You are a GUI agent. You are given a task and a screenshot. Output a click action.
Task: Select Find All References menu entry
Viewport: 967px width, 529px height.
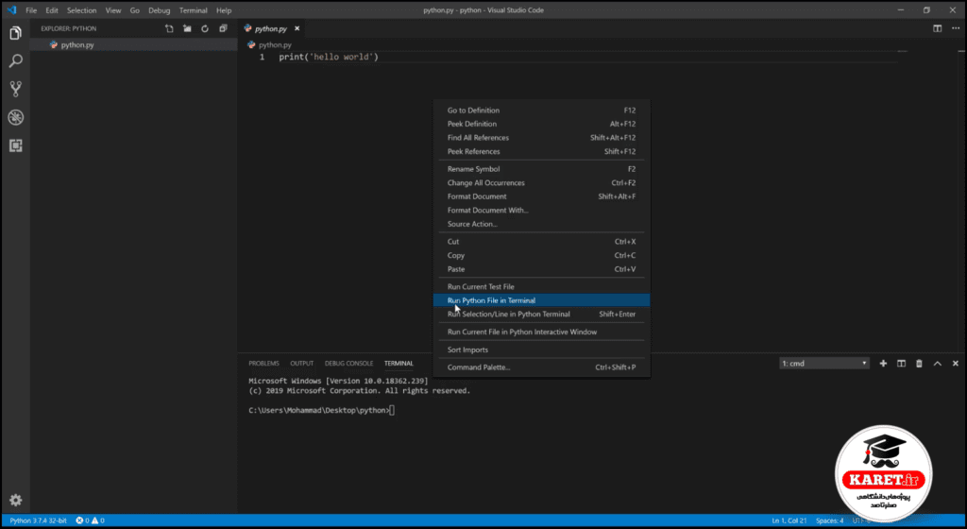coord(541,138)
